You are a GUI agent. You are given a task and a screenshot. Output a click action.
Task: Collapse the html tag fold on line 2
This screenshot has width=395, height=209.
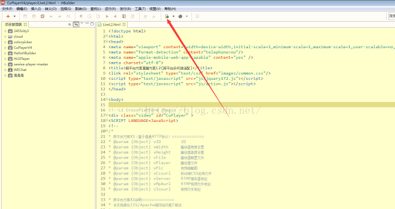[107, 36]
